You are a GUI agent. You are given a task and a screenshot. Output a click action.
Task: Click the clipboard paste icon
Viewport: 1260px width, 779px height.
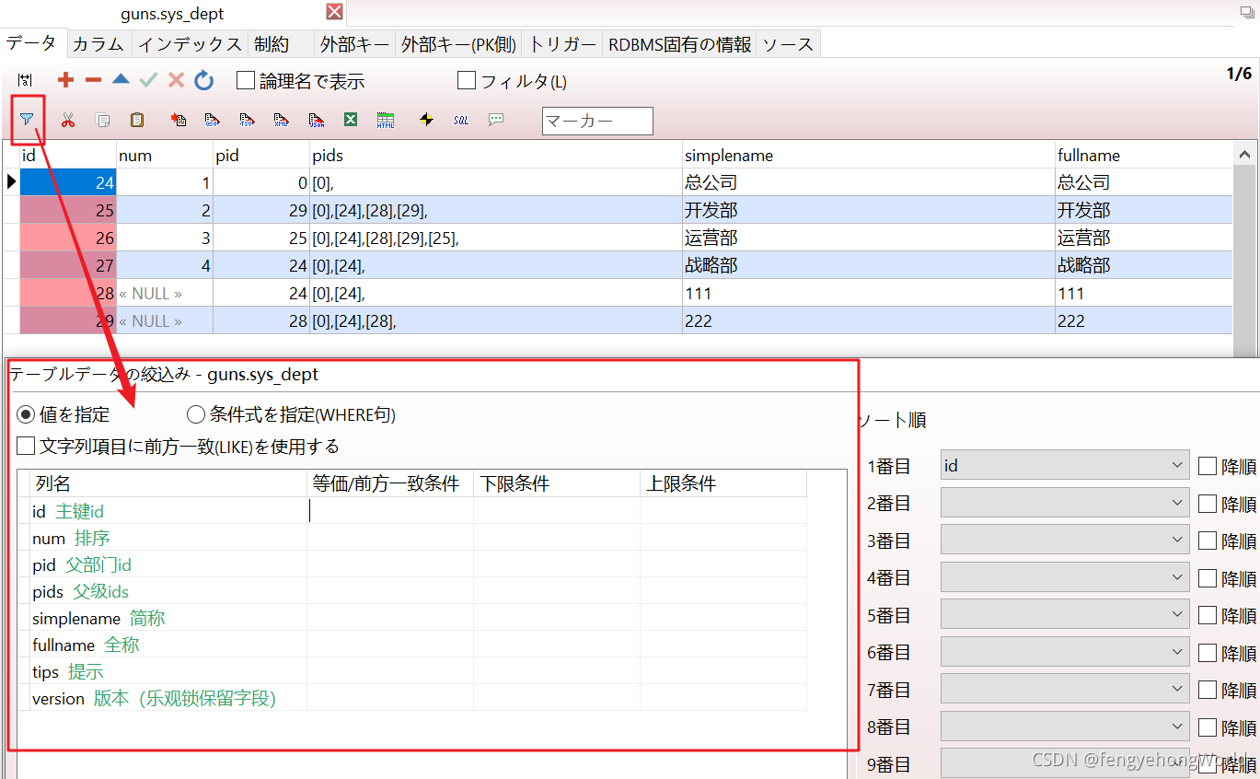[x=137, y=121]
